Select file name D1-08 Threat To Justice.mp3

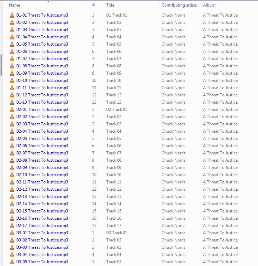[42, 66]
